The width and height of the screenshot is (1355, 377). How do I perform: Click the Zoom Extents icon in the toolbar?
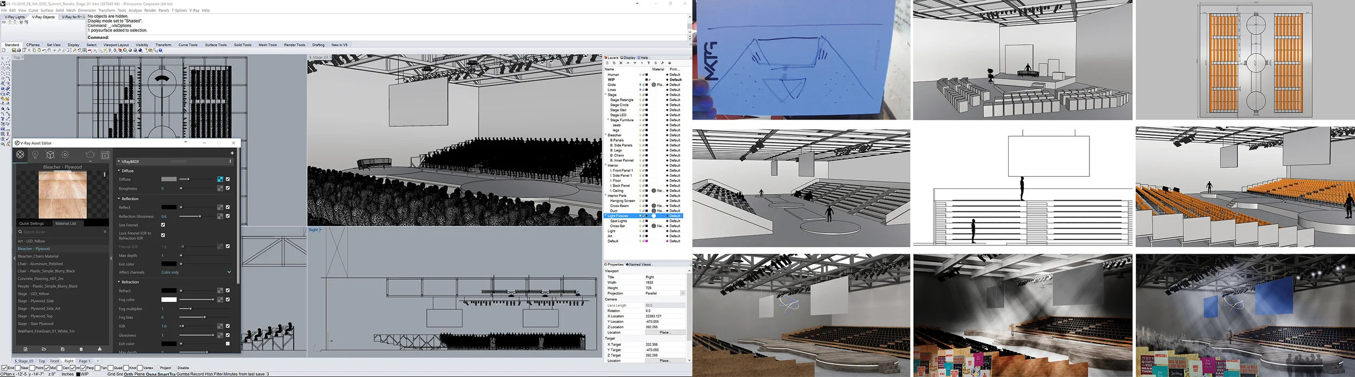pos(69,50)
